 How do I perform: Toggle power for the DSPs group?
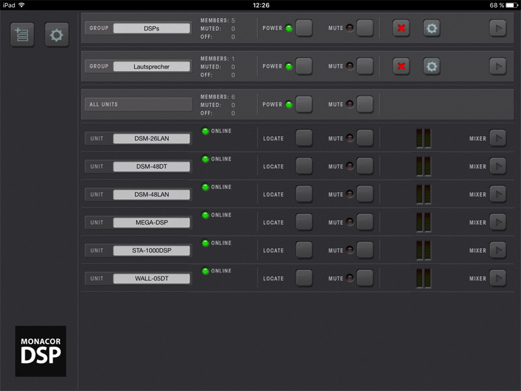[x=304, y=28]
